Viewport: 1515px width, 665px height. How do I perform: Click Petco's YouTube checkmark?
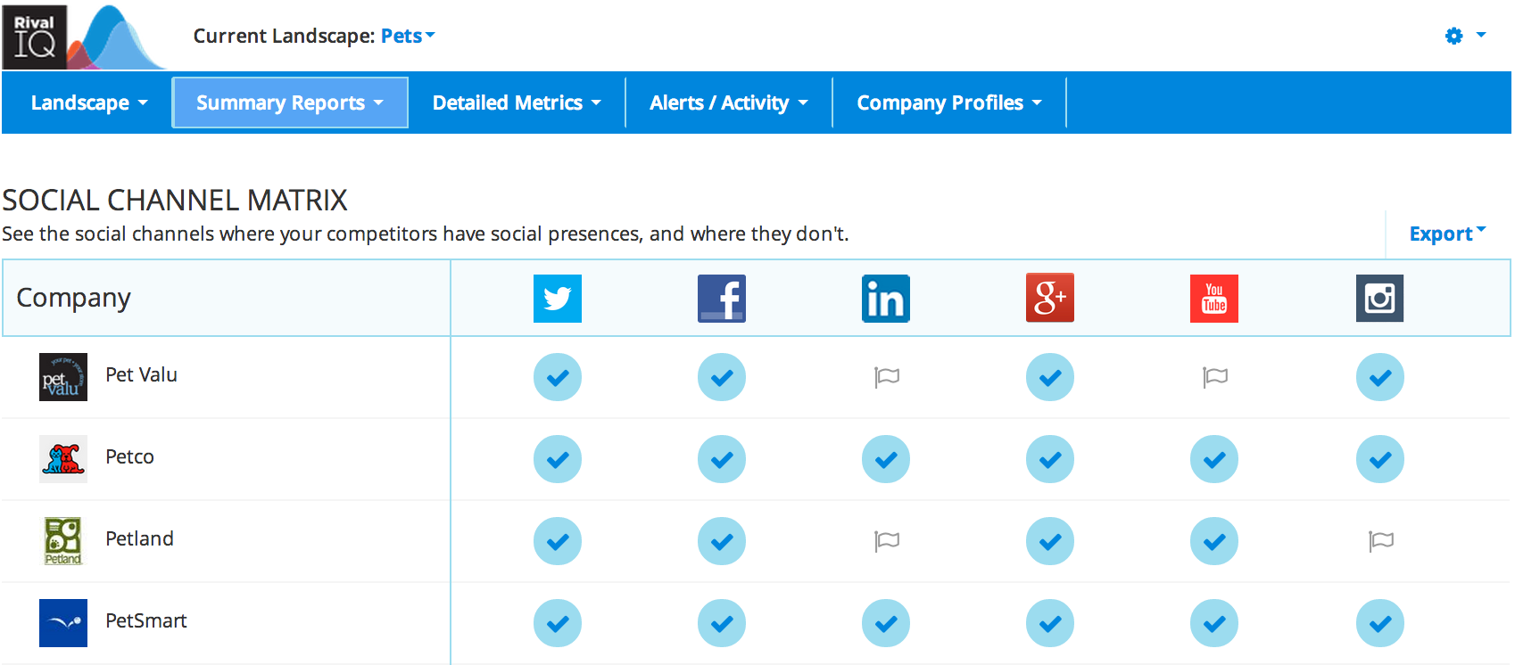point(1214,459)
